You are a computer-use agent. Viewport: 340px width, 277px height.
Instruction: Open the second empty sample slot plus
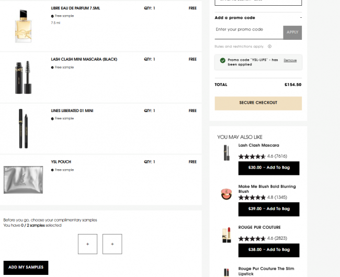pyautogui.click(x=112, y=244)
